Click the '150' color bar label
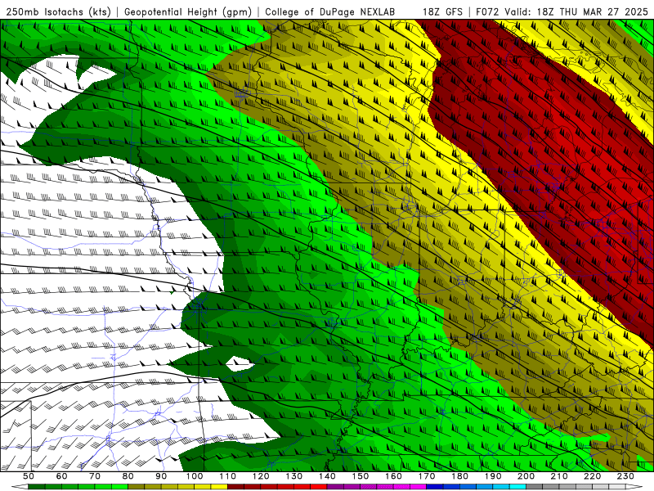The image size is (654, 491). coord(361,476)
